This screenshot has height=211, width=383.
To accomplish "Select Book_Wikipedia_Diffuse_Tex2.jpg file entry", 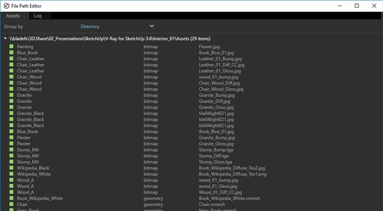I will 232,168.
